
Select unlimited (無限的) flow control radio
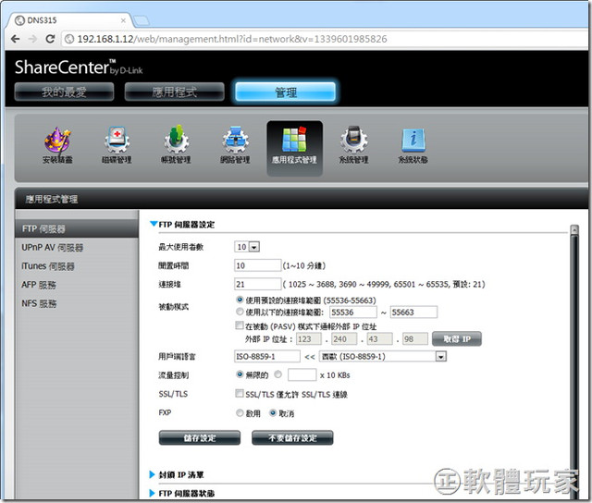[240, 374]
